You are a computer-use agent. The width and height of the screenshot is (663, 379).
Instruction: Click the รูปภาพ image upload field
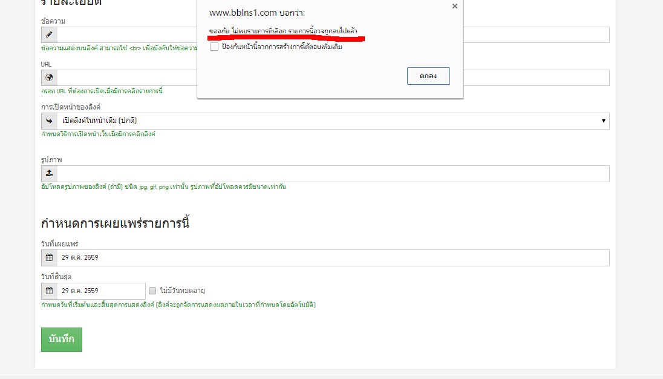coord(333,173)
